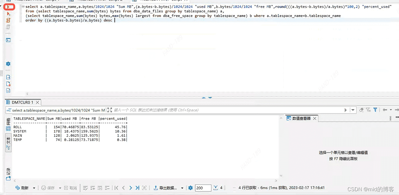The image size is (399, 195).
Task: Close the value viewer panel tab
Action: [x=315, y=118]
